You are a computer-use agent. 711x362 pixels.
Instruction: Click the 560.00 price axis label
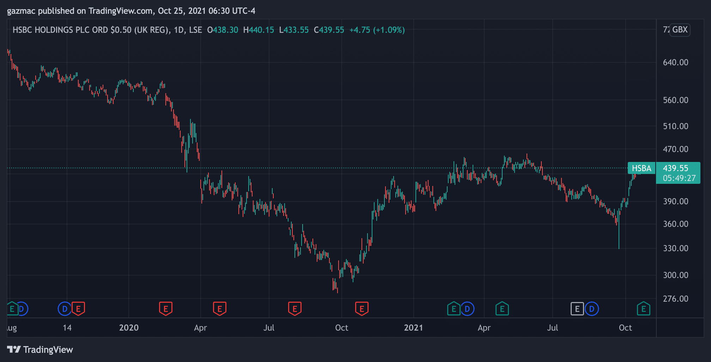click(x=676, y=100)
